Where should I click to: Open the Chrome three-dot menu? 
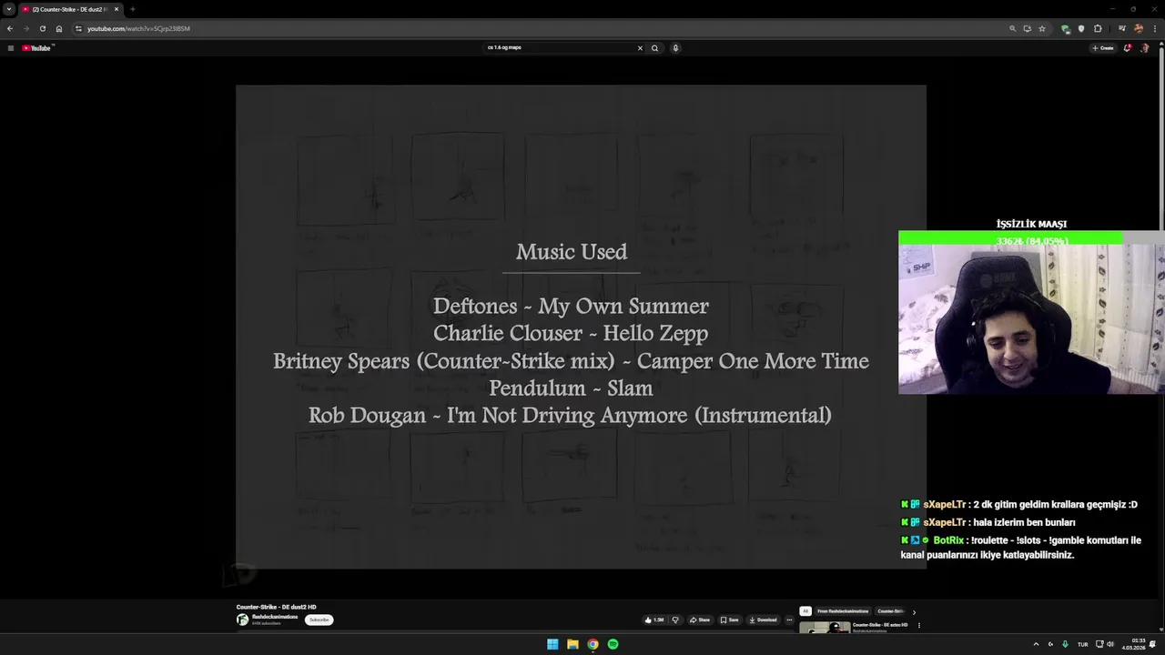coord(1153,28)
